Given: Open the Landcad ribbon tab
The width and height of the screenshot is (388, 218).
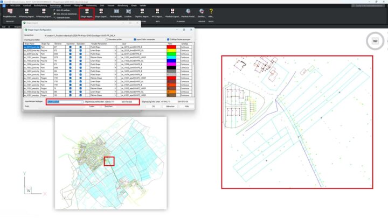Looking at the screenshot, I should click(x=27, y=5).
